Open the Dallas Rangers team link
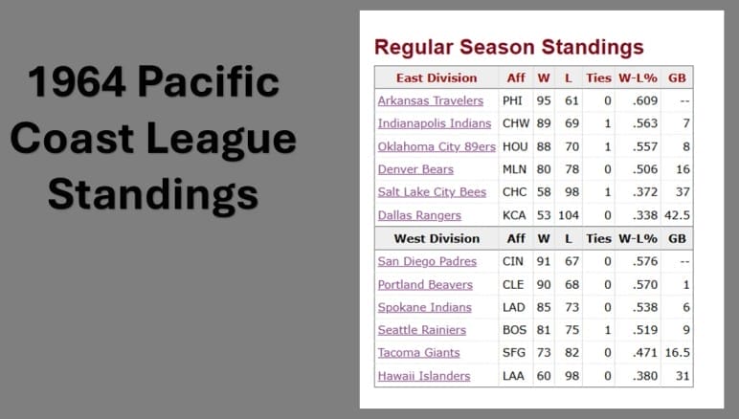 pyautogui.click(x=419, y=215)
